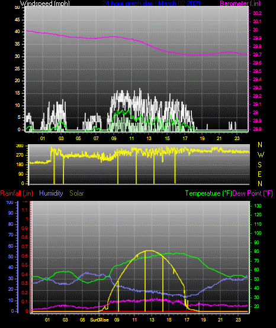
Task: Select the 'Humidity' legend label
Action: tap(51, 193)
